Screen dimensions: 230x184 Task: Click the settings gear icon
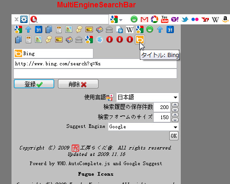(x=24, y=19)
